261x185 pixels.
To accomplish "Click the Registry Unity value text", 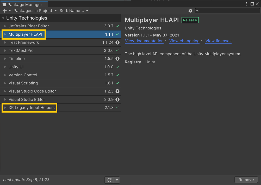I will (150, 62).
